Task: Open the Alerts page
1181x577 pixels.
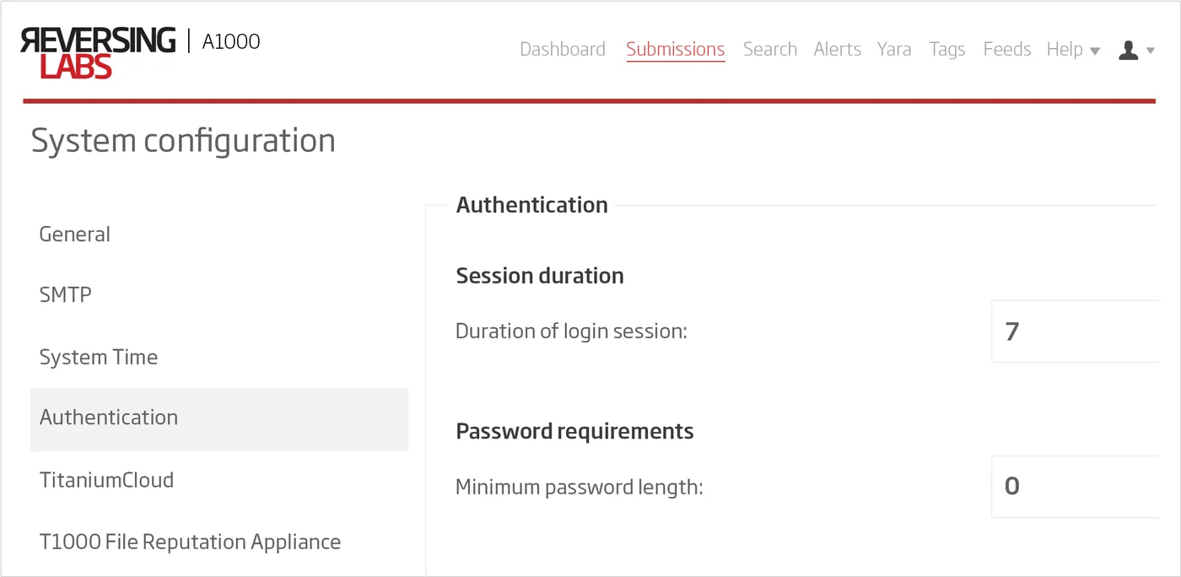Action: 837,49
